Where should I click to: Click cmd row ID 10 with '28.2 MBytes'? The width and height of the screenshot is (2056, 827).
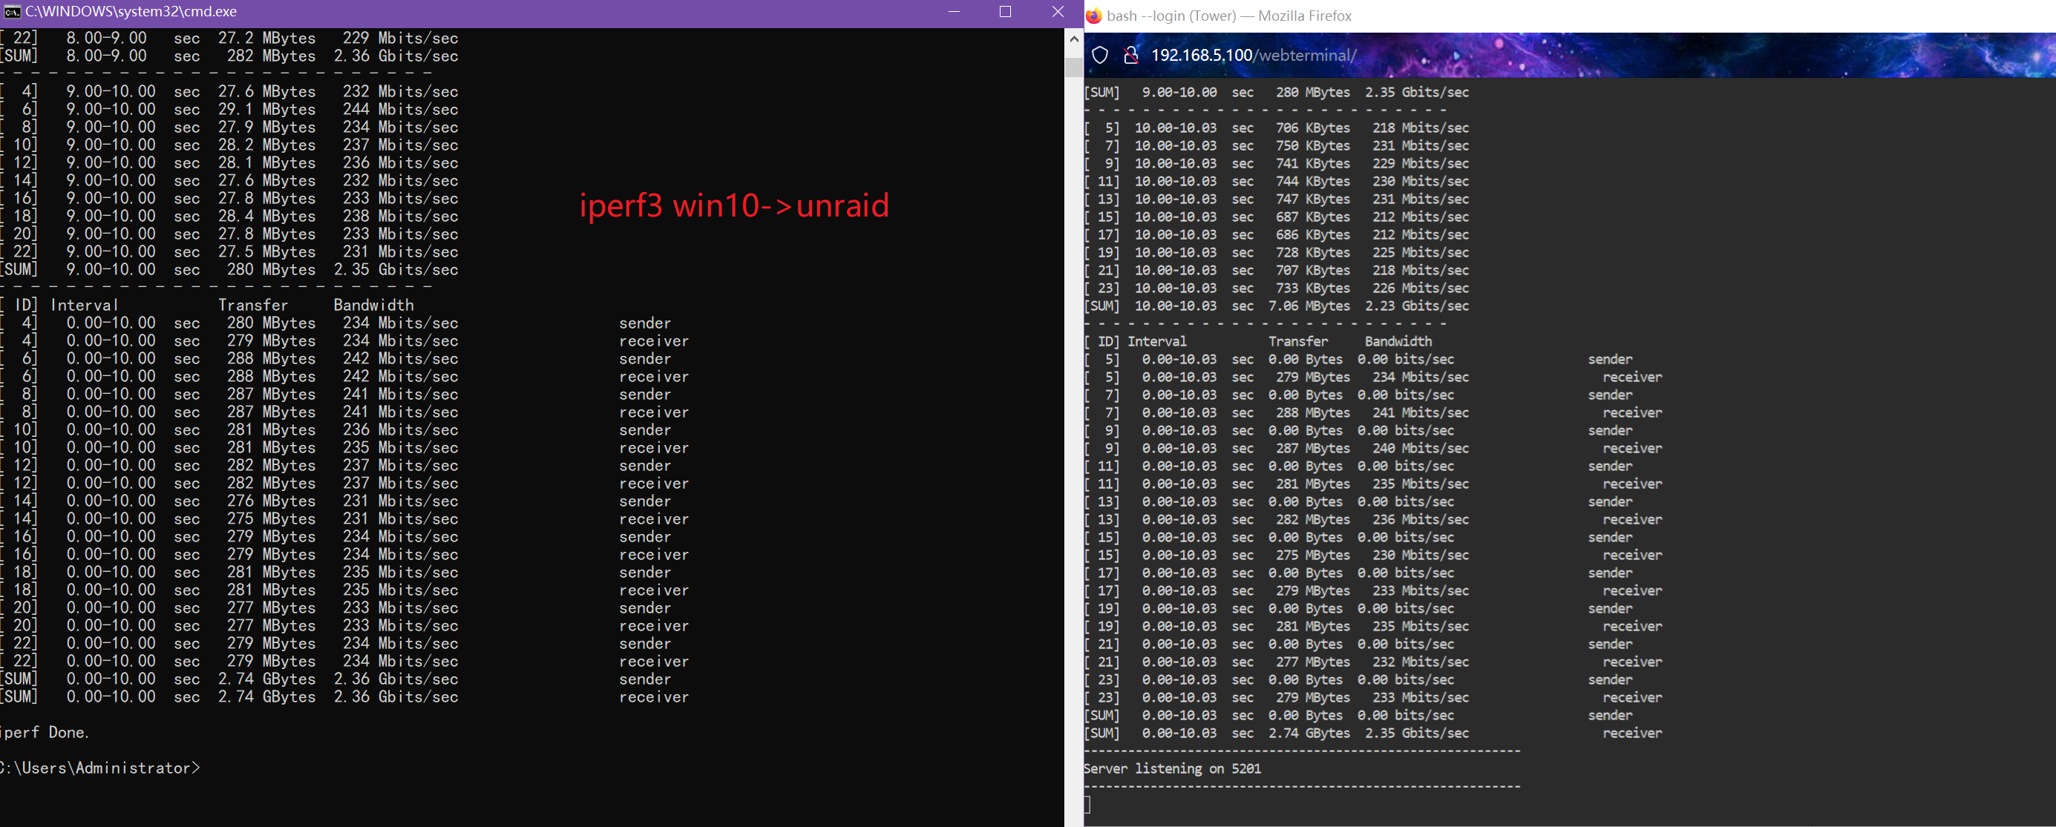(229, 145)
